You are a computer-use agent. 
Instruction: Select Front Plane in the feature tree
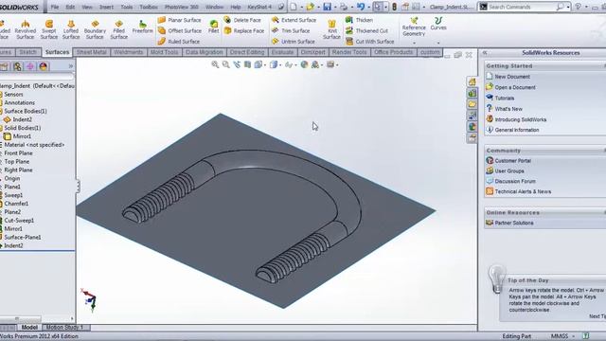pyautogui.click(x=18, y=153)
